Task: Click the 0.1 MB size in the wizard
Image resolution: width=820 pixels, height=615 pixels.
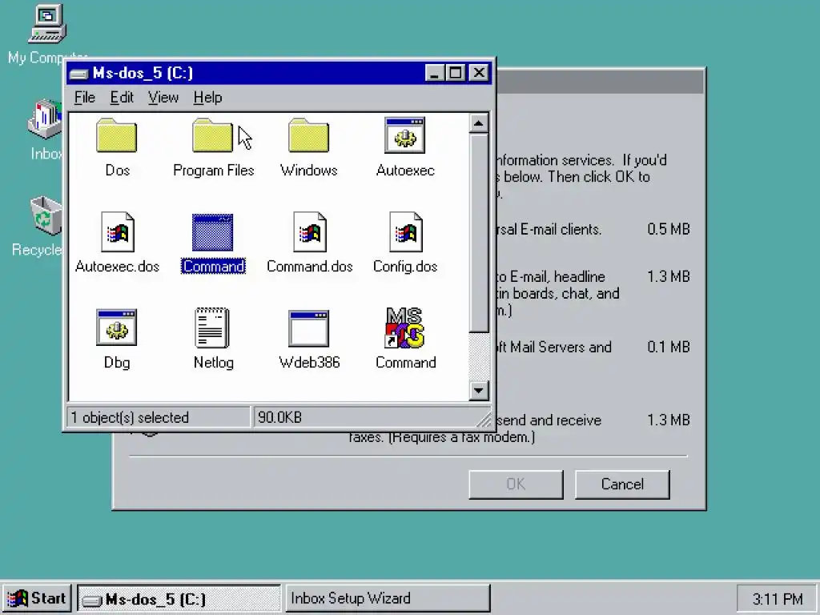Action: point(669,347)
